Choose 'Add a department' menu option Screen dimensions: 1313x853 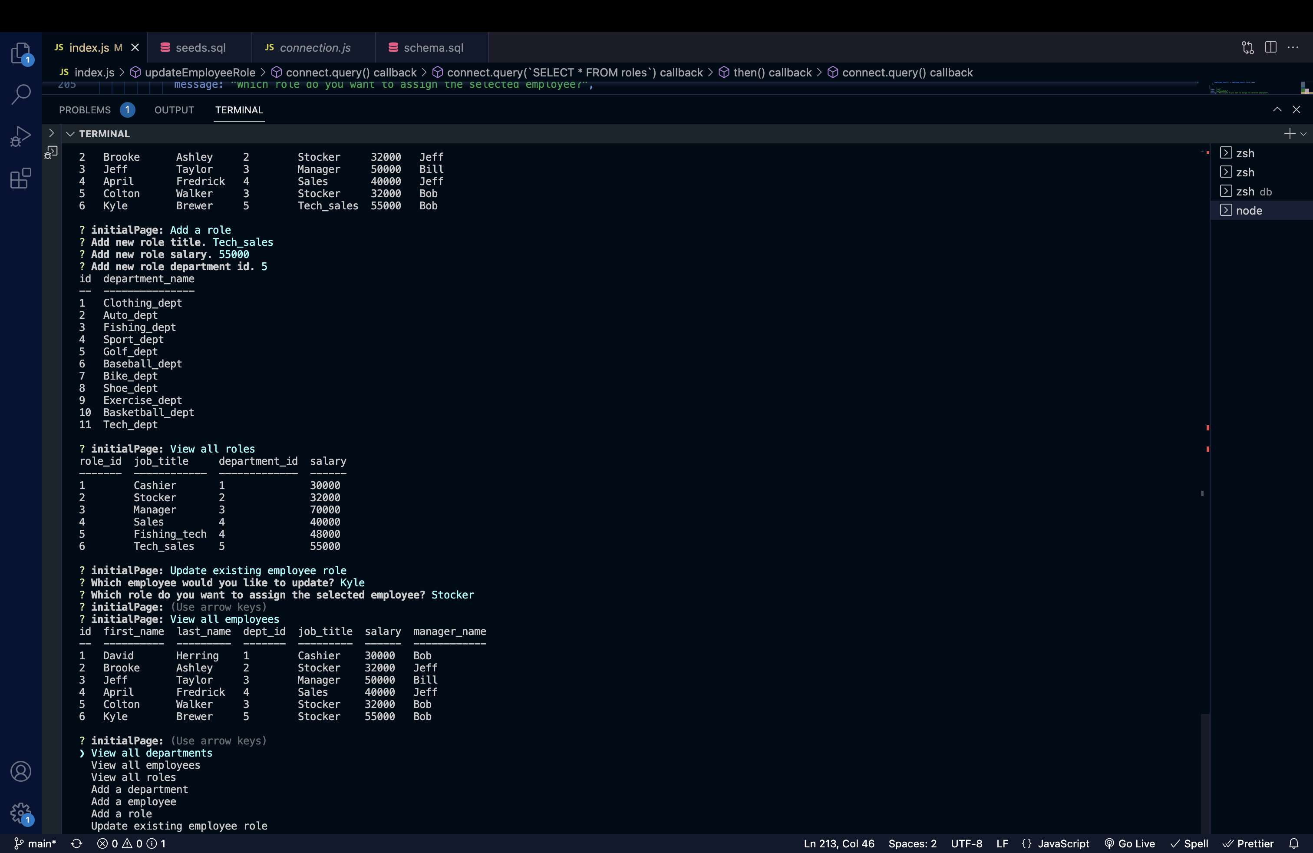click(139, 789)
